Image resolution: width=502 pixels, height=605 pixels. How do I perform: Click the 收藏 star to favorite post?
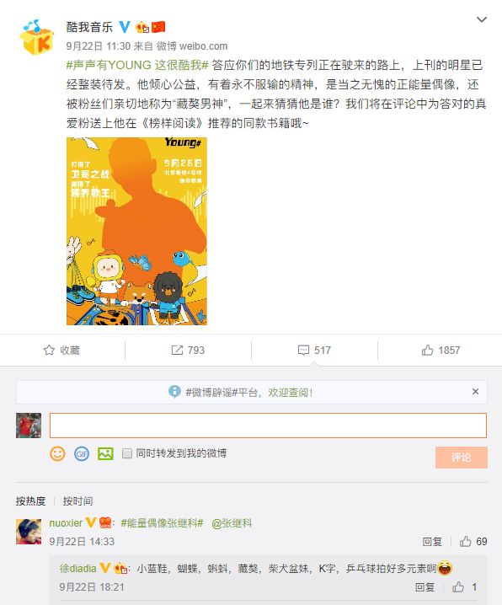click(x=61, y=351)
